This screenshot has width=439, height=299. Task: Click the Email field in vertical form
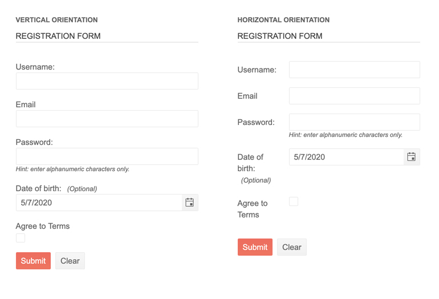[x=107, y=119]
